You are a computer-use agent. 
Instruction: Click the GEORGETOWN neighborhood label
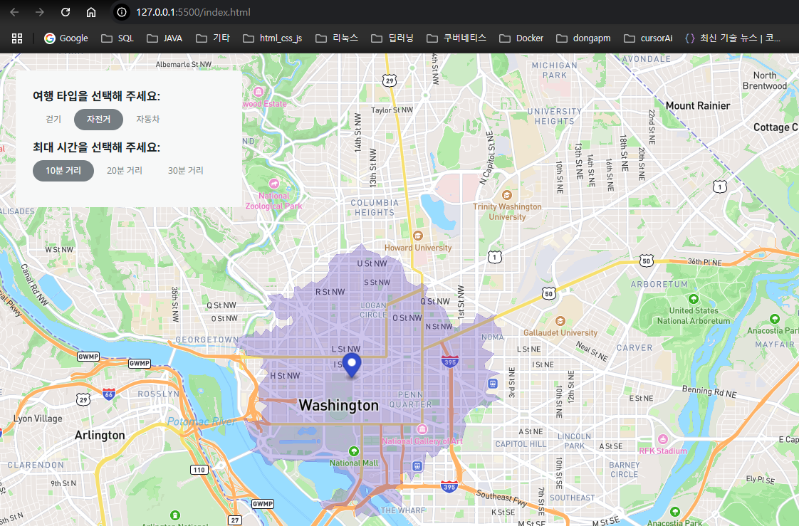[207, 340]
